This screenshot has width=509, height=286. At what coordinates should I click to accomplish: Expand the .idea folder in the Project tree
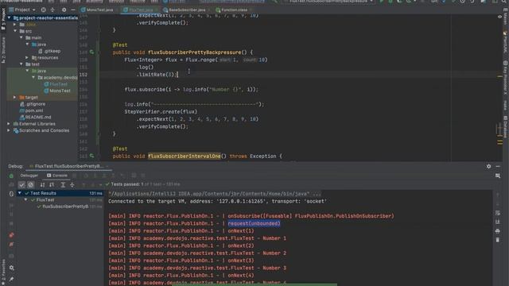click(x=15, y=25)
